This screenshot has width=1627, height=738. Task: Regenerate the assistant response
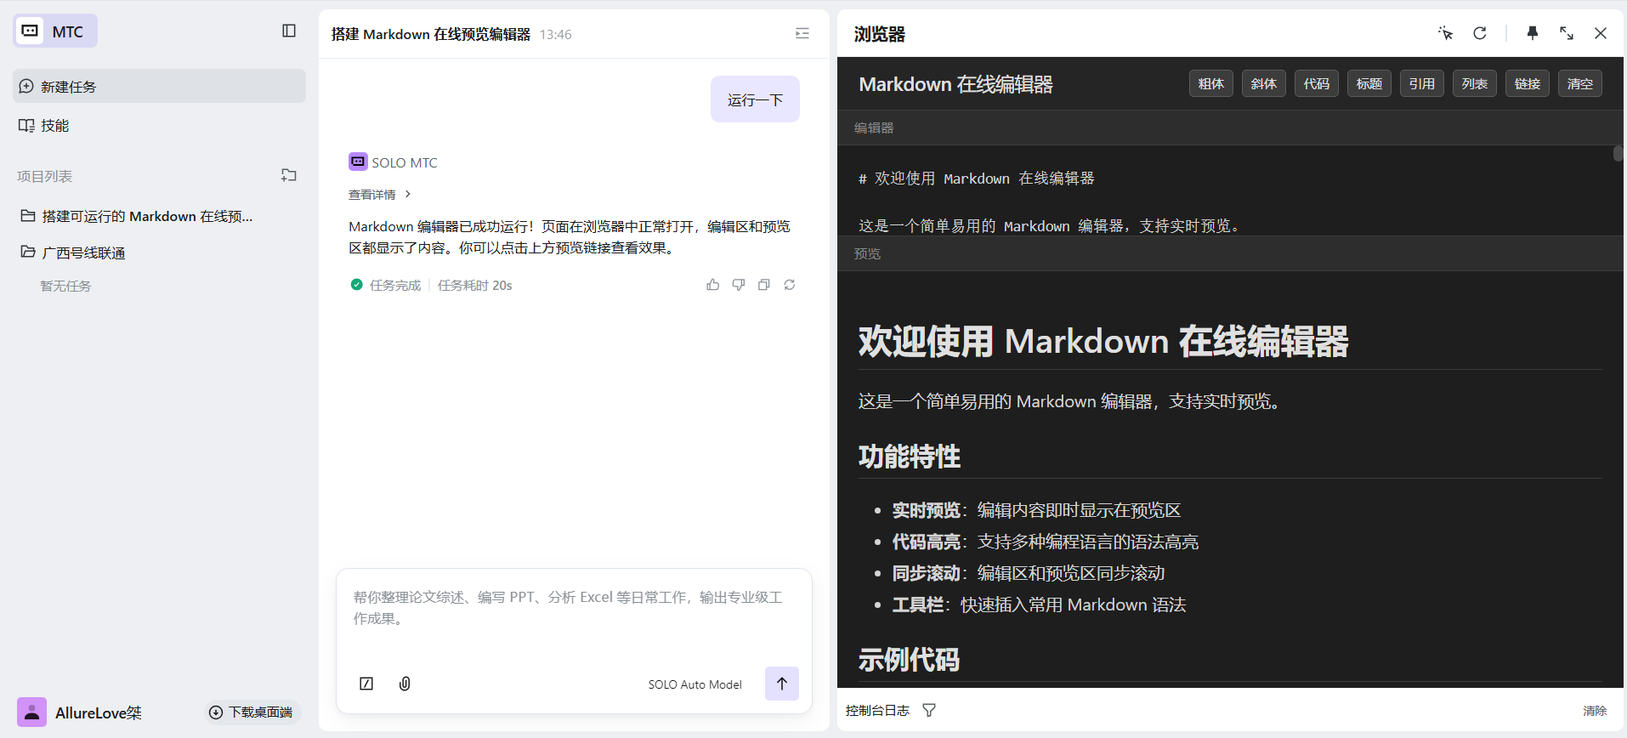(x=790, y=285)
